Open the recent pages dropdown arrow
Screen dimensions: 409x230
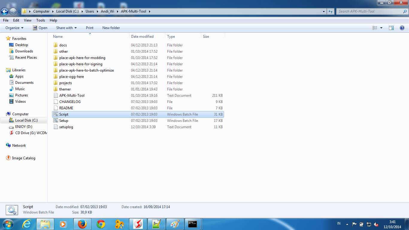point(19,12)
